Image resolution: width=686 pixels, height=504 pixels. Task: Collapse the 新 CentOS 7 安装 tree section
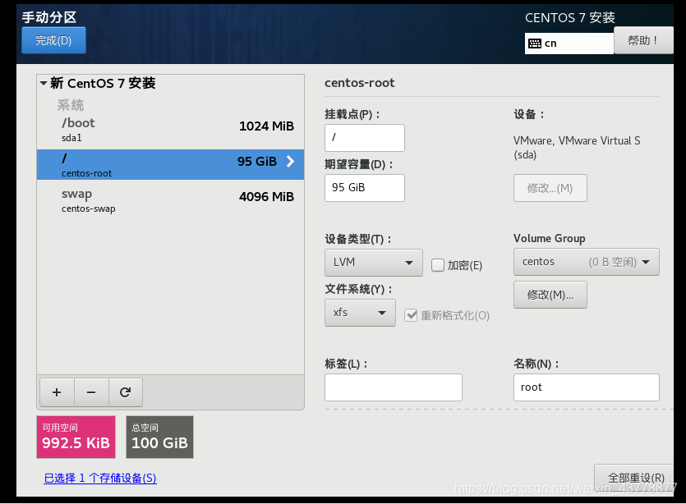point(44,83)
